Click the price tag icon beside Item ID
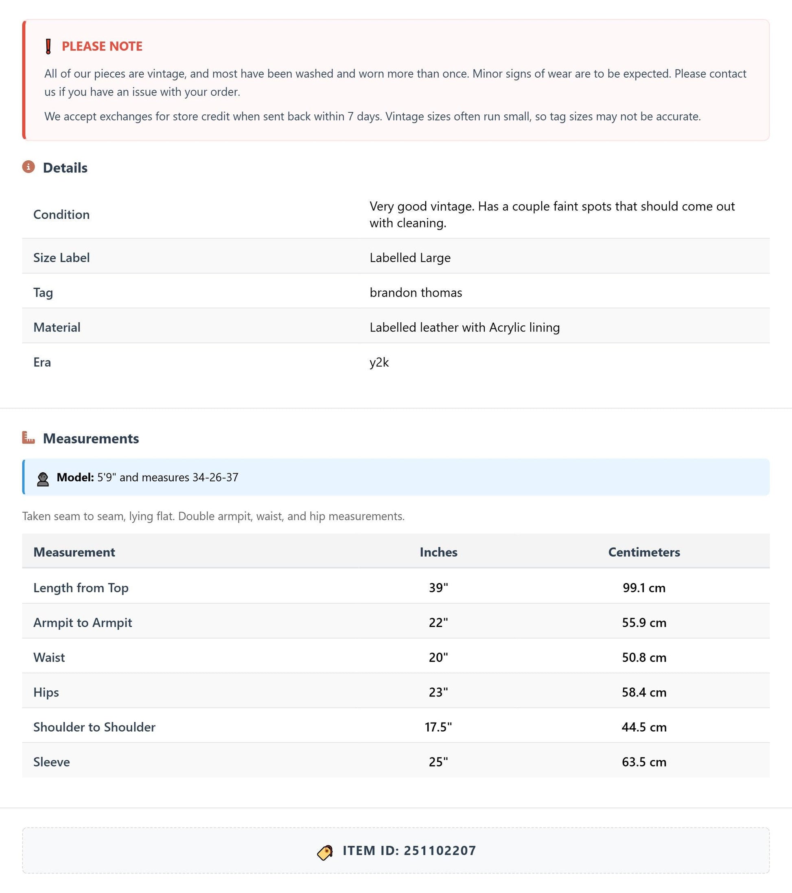Screen dimensions: 792x893 point(325,852)
